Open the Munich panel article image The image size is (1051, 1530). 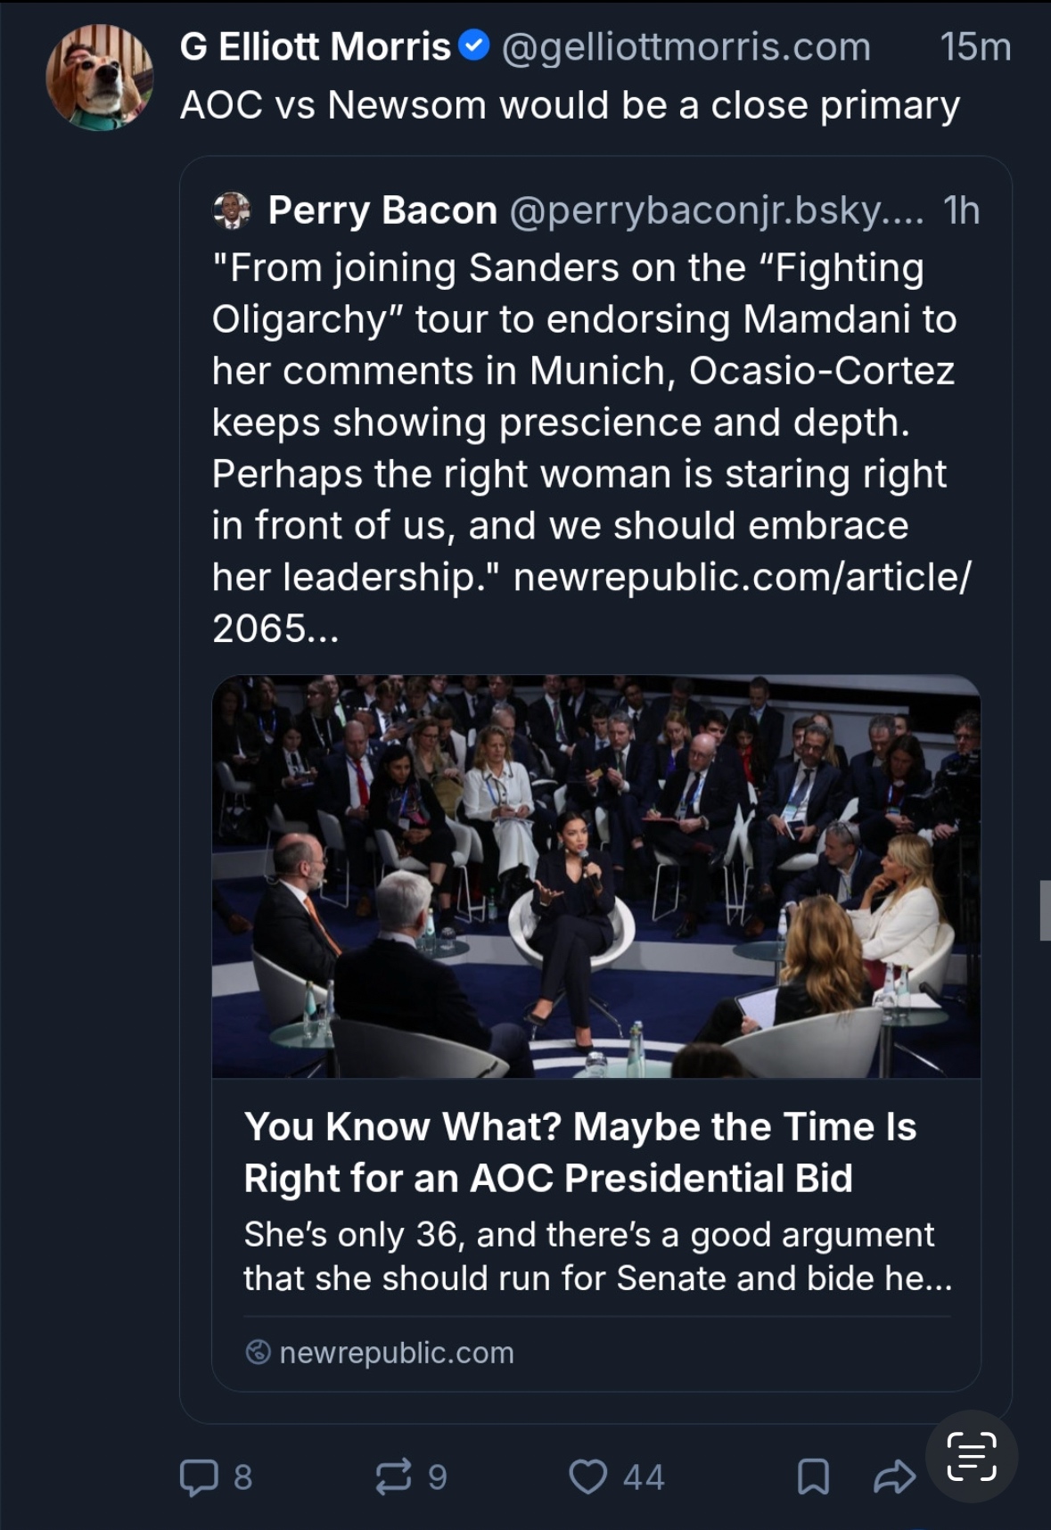coord(595,876)
